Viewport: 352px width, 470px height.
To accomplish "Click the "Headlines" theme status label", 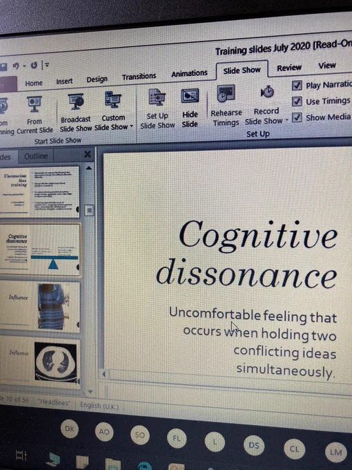I will pos(55,402).
